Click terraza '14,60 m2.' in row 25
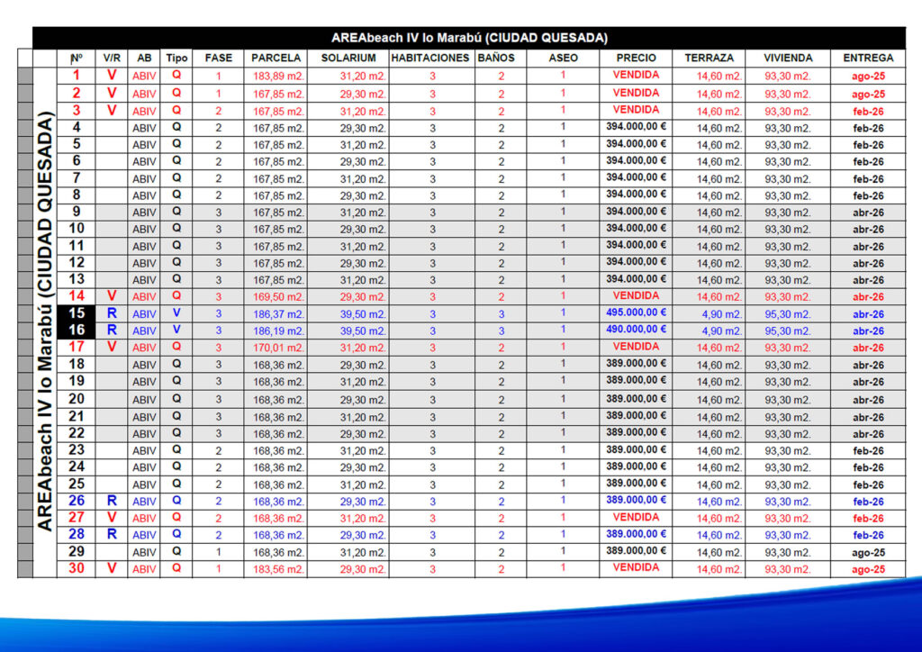922x652 pixels. pyautogui.click(x=719, y=485)
